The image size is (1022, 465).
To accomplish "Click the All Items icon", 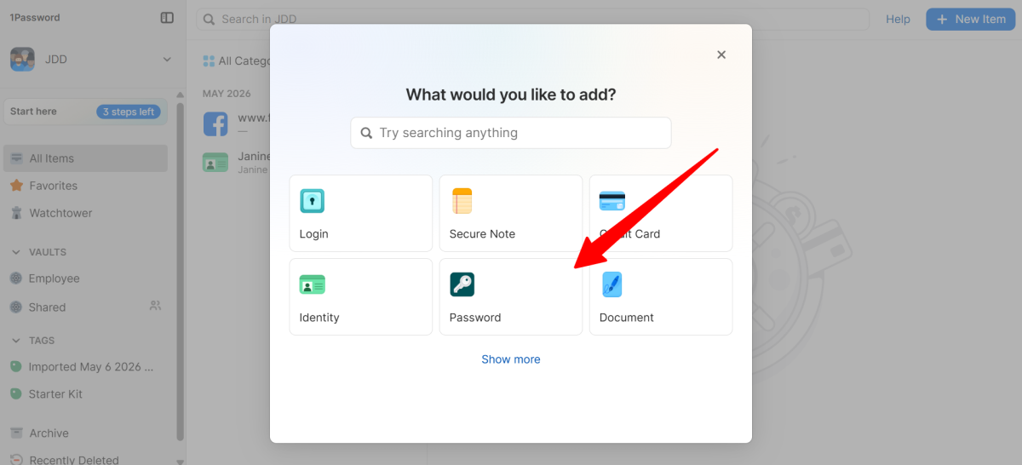I will click(16, 158).
